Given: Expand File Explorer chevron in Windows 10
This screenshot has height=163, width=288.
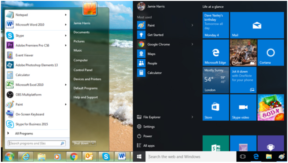Looking at the screenshot, I should tap(192, 117).
